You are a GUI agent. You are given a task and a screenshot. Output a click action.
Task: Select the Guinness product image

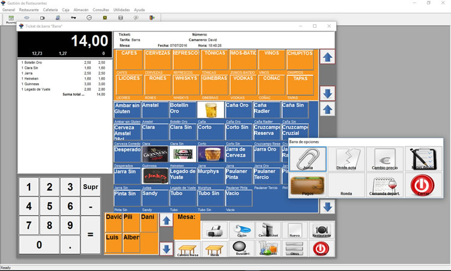[x=155, y=154]
